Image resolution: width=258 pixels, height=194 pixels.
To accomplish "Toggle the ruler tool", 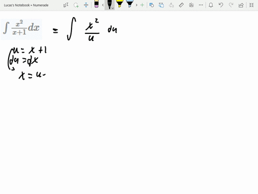I will pyautogui.click(x=181, y=5).
